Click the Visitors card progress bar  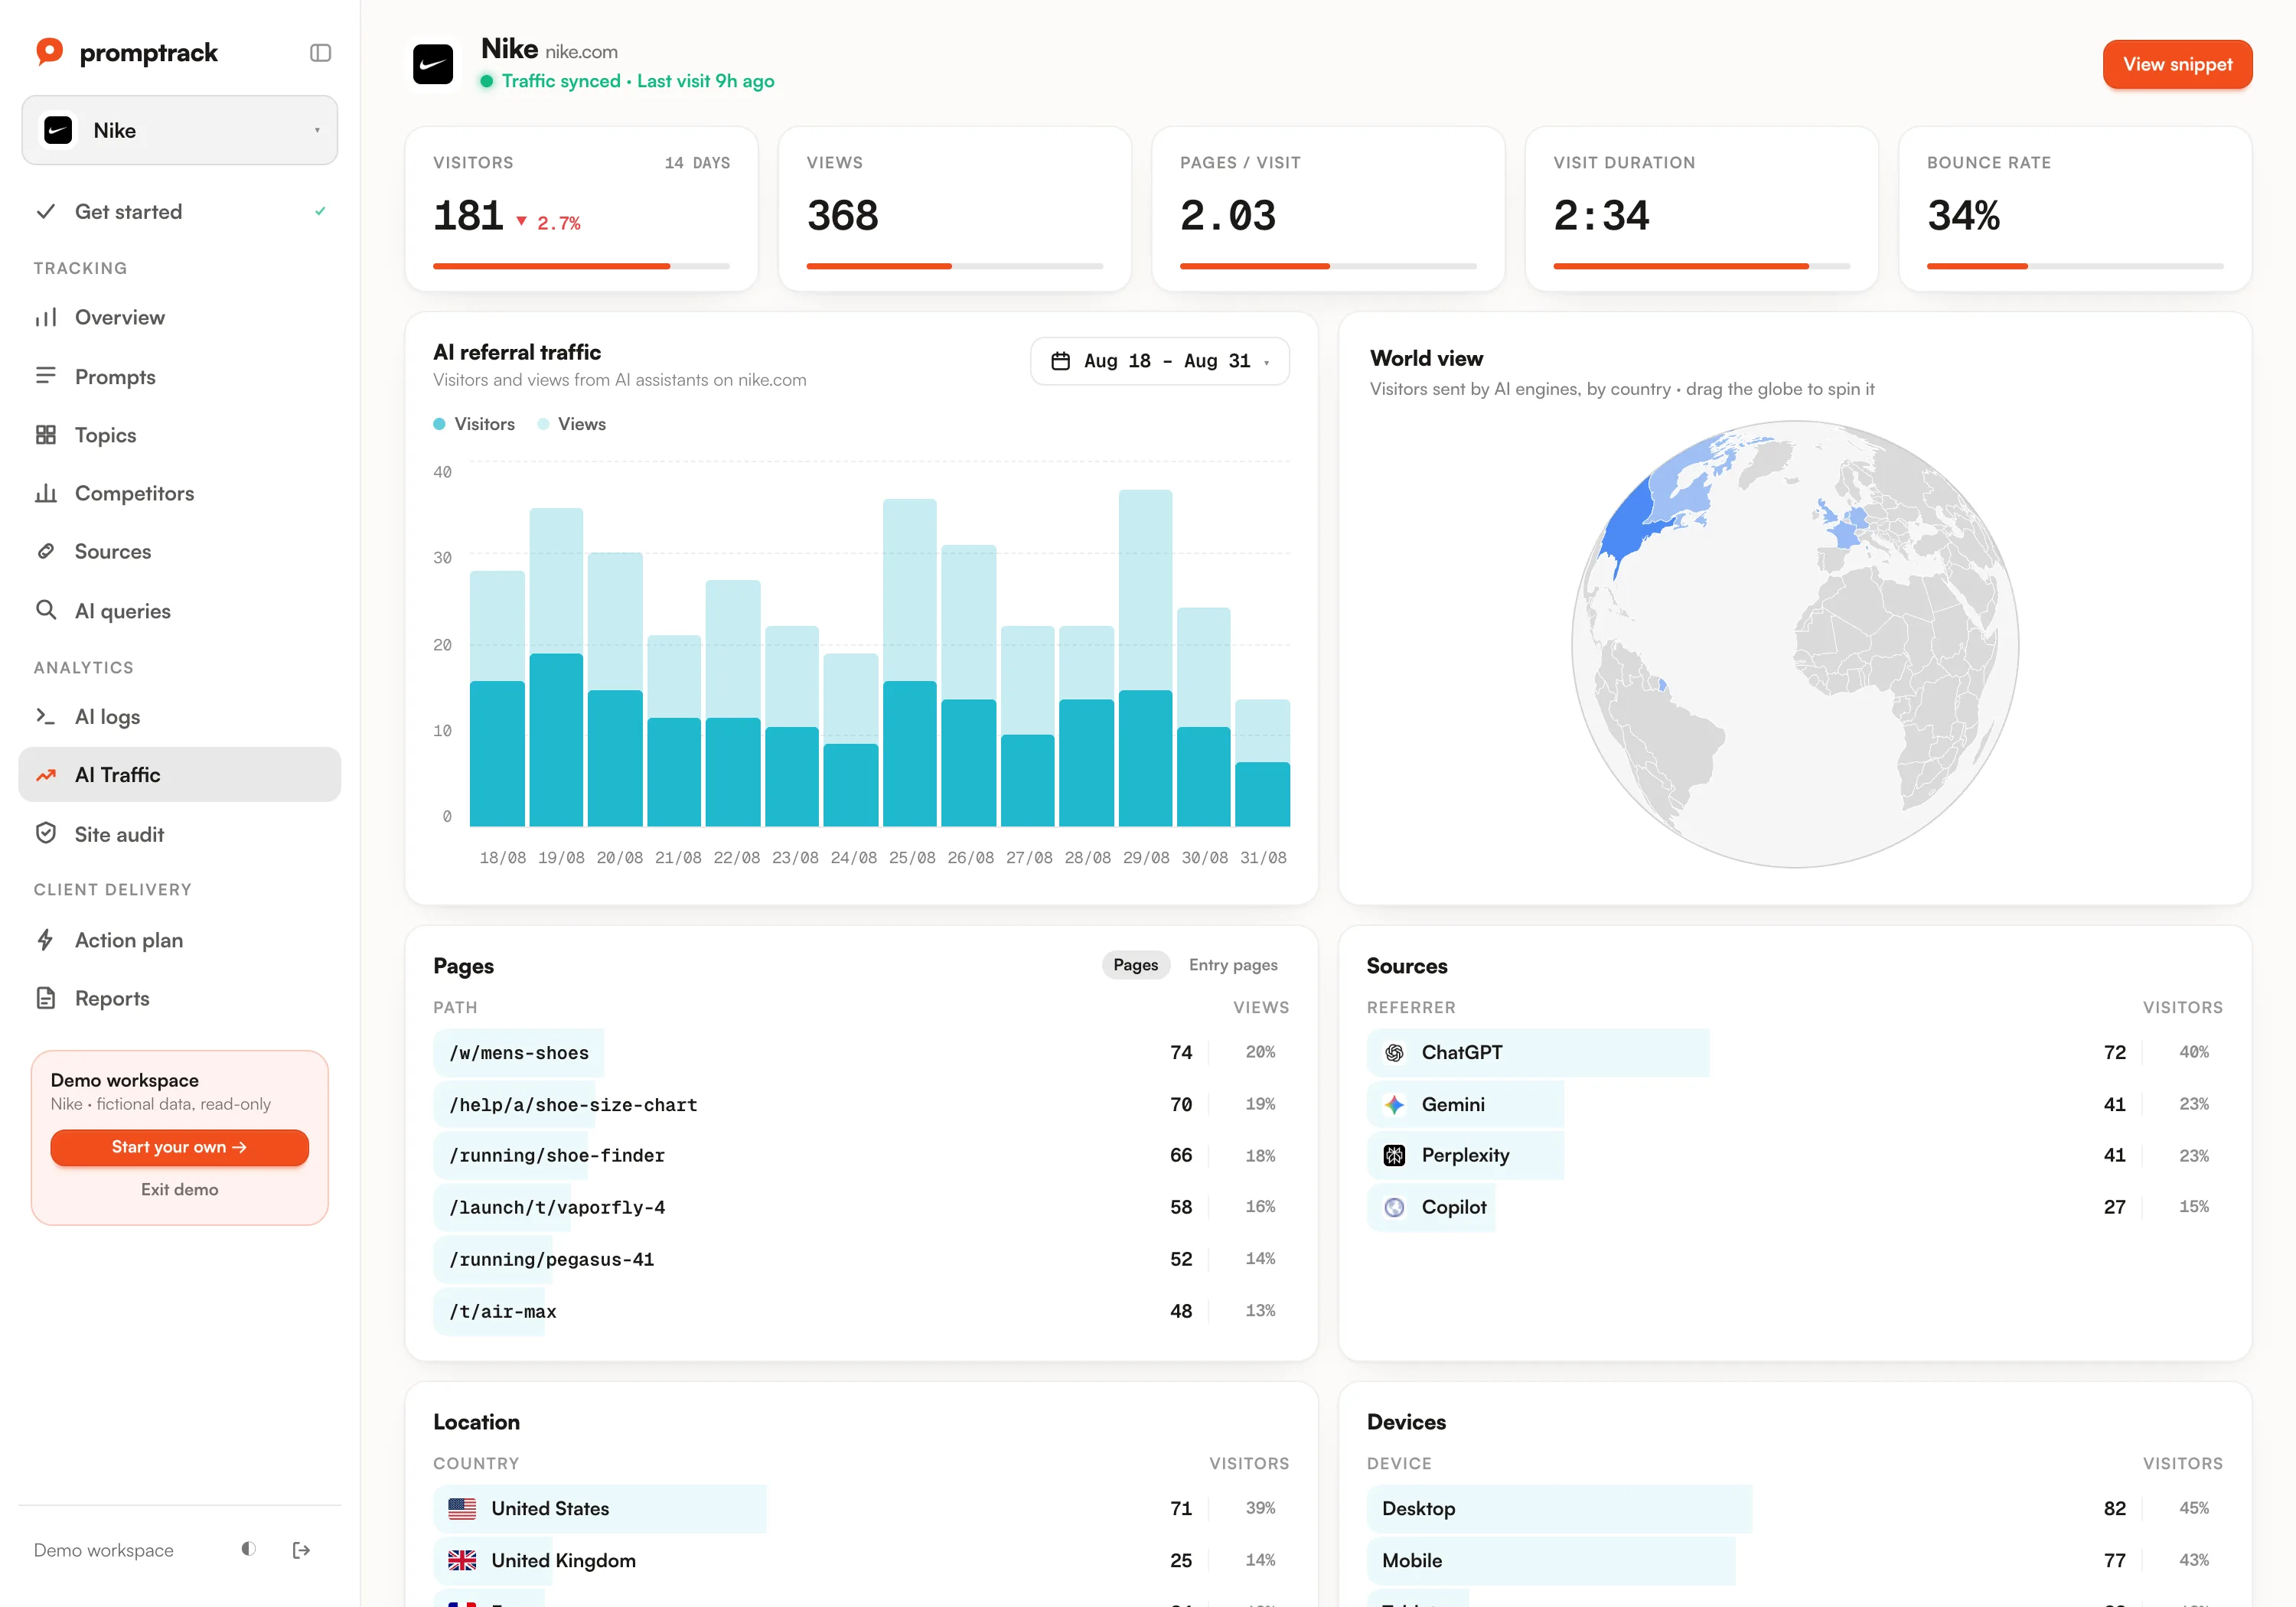click(x=581, y=266)
